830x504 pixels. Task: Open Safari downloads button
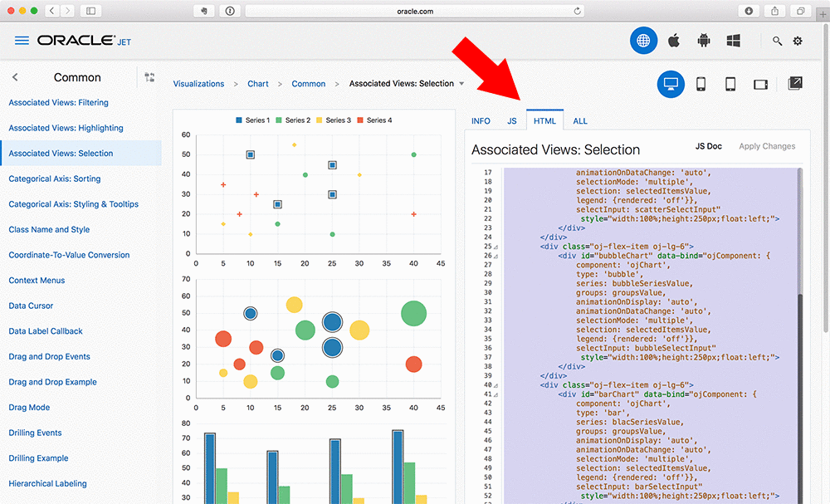(749, 11)
